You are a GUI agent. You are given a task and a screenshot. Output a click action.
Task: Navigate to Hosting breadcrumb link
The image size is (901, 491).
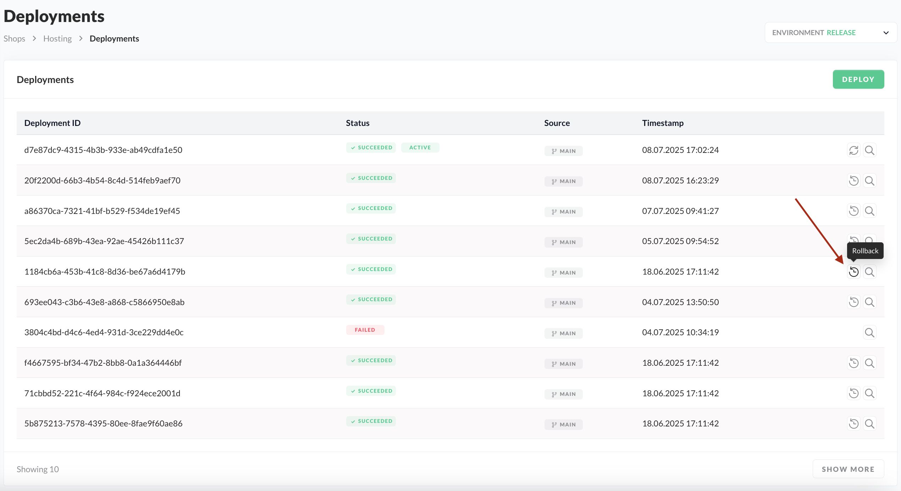(57, 39)
